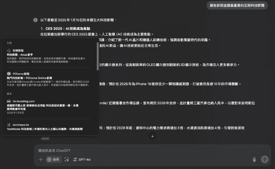Image resolution: width=275 pixels, height=169 pixels.
Task: Open the TechNews 科技新報 citation link
Action: click(x=45, y=129)
